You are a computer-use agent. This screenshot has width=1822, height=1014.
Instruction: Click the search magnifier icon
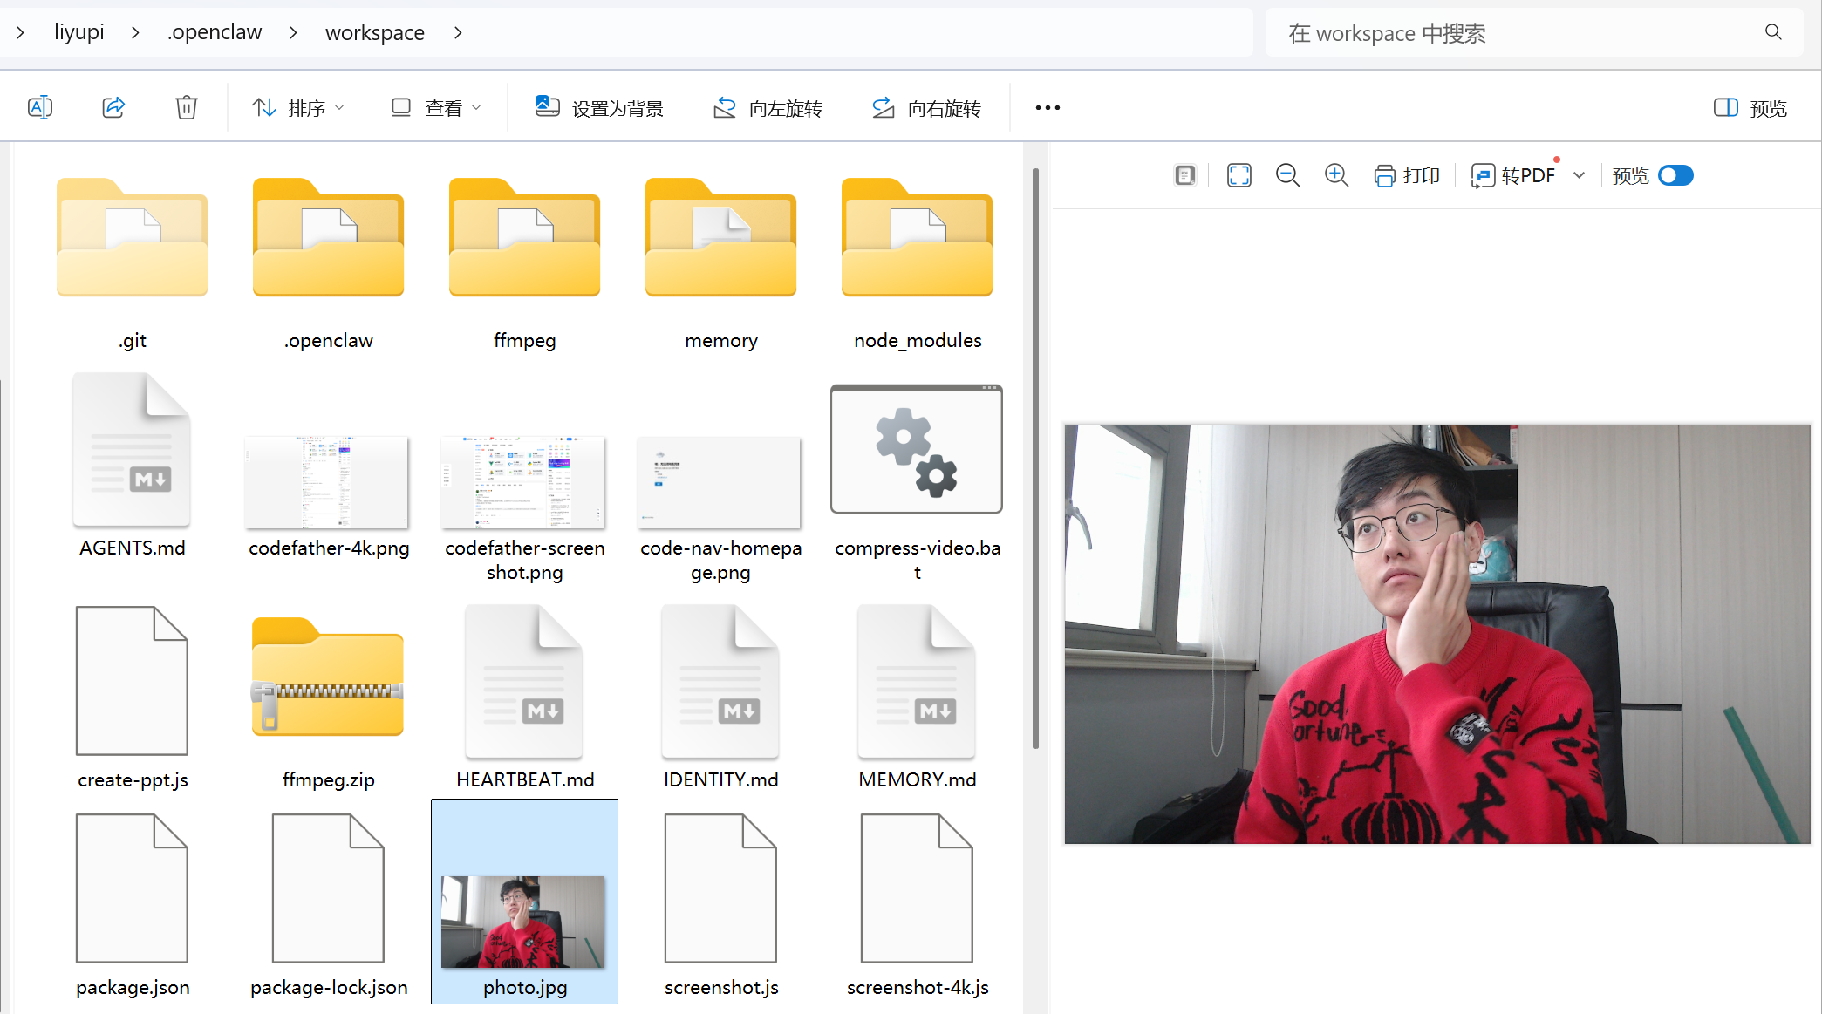click(1773, 32)
